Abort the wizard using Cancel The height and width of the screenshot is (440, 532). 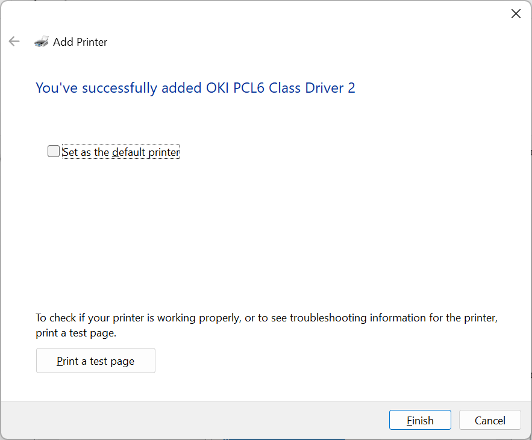490,420
